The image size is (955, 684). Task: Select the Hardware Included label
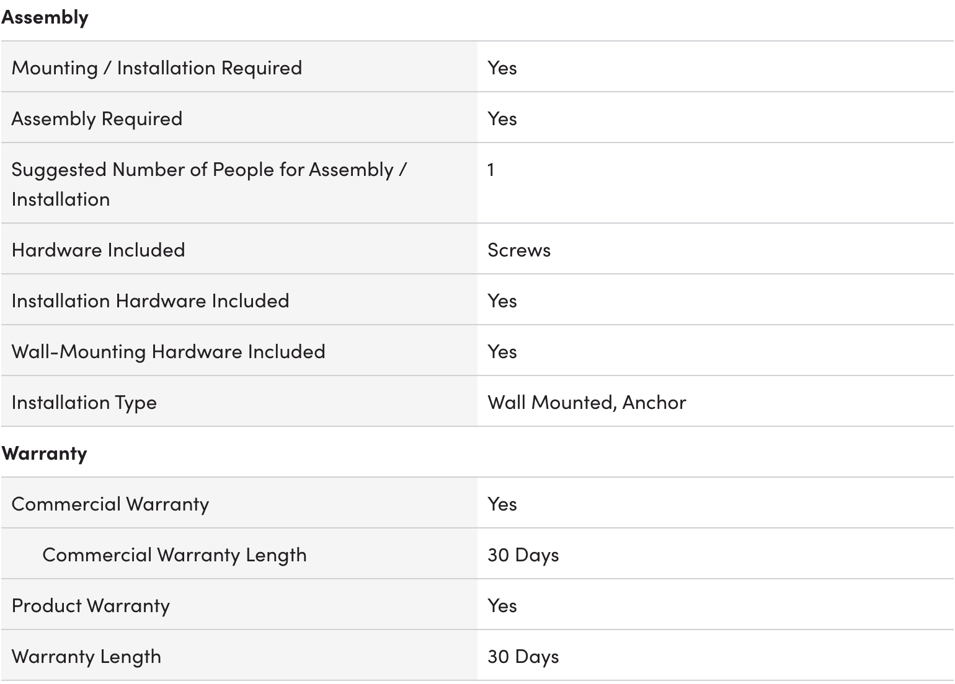99,250
